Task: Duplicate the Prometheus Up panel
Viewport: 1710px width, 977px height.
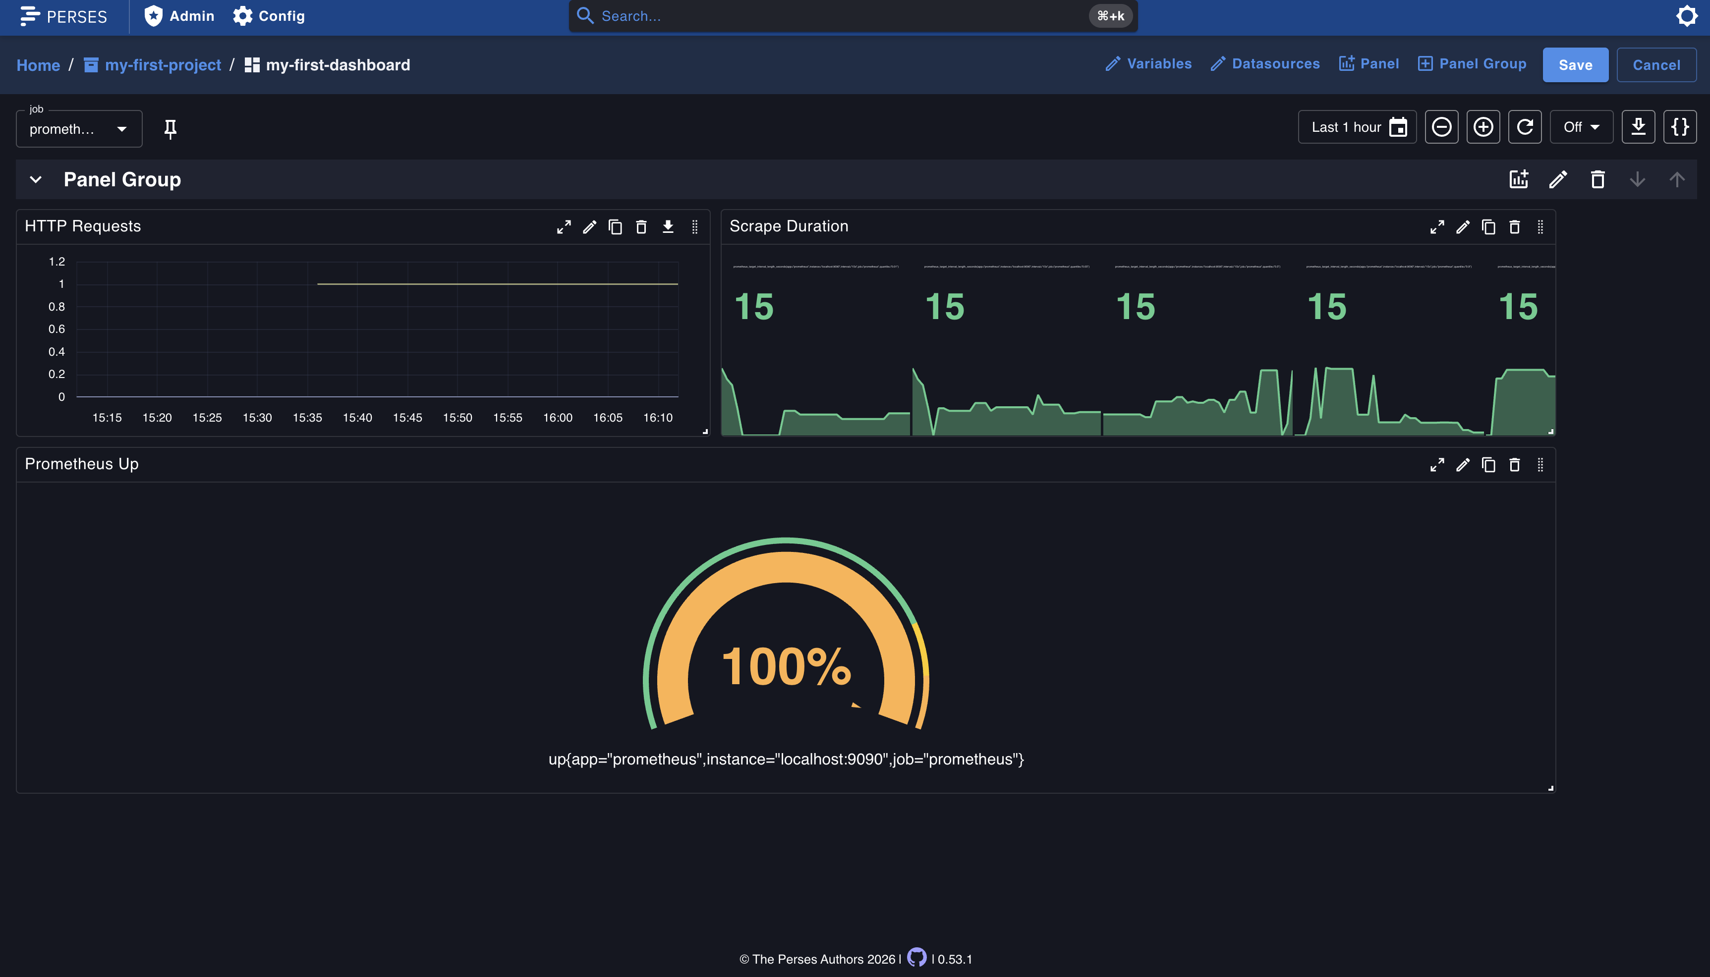Action: click(1488, 464)
